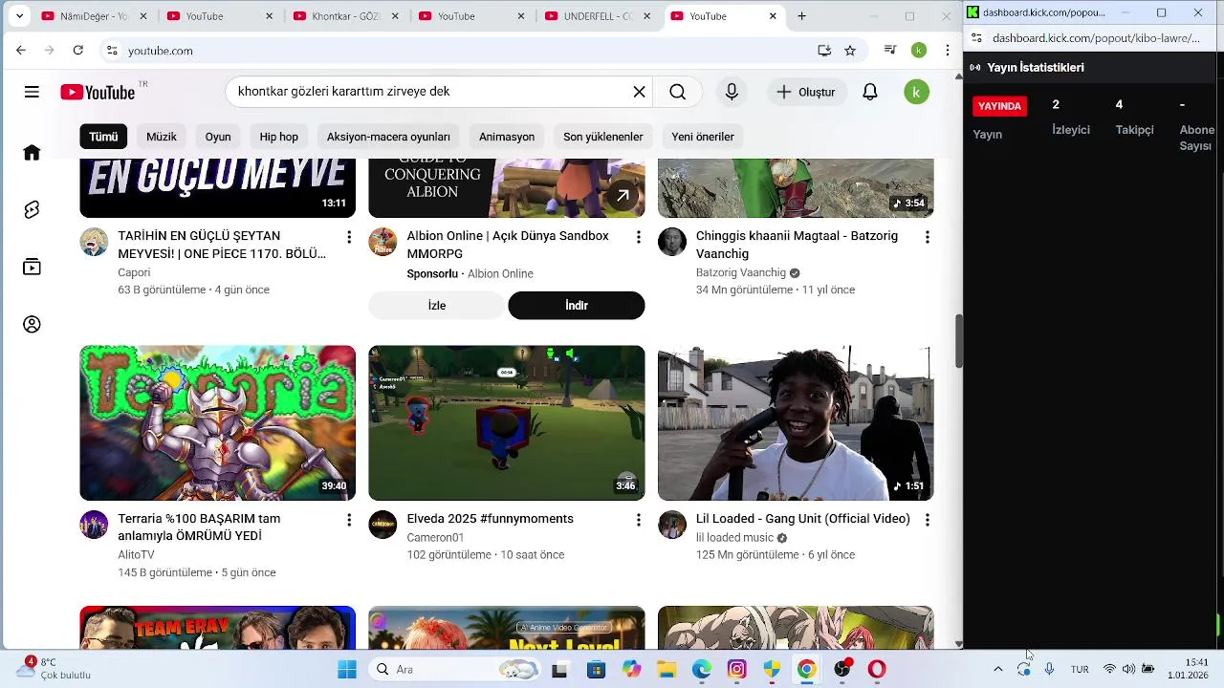Image resolution: width=1224 pixels, height=688 pixels.
Task: Open Chrome profile avatar in toolbar
Action: point(919,51)
